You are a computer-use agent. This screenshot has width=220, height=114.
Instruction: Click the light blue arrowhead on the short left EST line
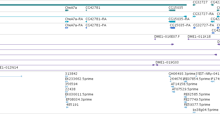click(21, 76)
